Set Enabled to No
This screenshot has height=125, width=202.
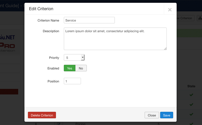tap(81, 68)
